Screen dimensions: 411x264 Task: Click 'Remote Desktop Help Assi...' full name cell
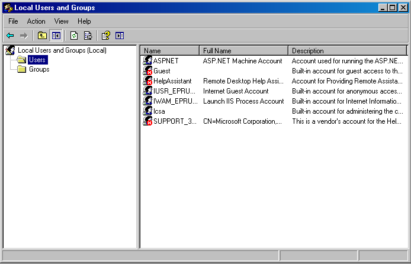[x=243, y=81]
